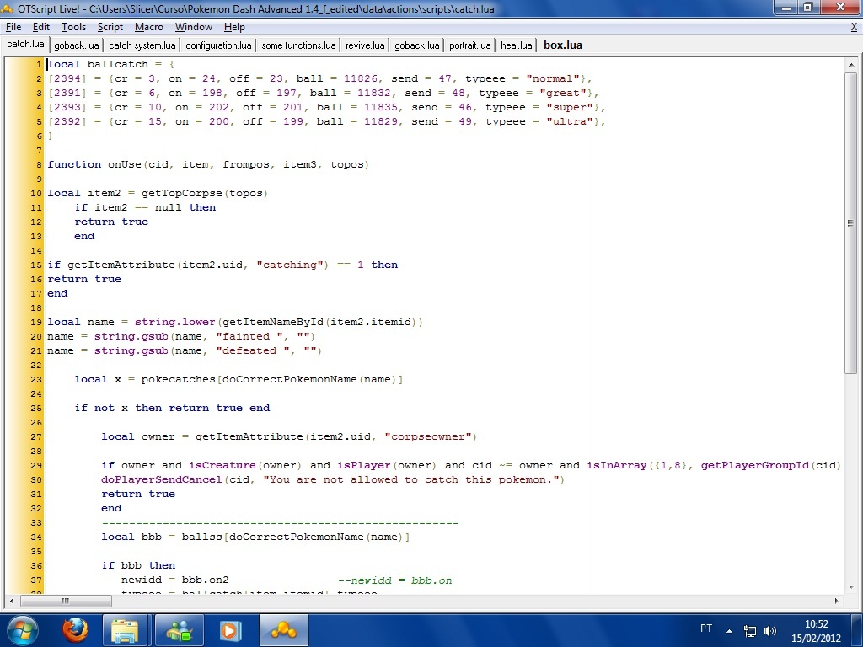Image resolution: width=863 pixels, height=647 pixels.
Task: Open the volume tray icon
Action: coord(770,631)
